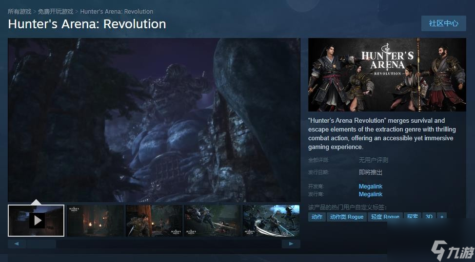Image resolution: width=475 pixels, height=262 pixels.
Task: Open Hunter's Arena: Revolution breadcrumb link
Action: click(117, 12)
